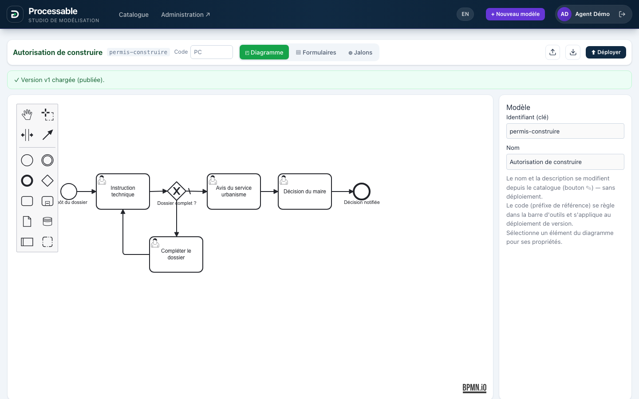Select the 'Dossier complet ?' gateway

(x=177, y=191)
